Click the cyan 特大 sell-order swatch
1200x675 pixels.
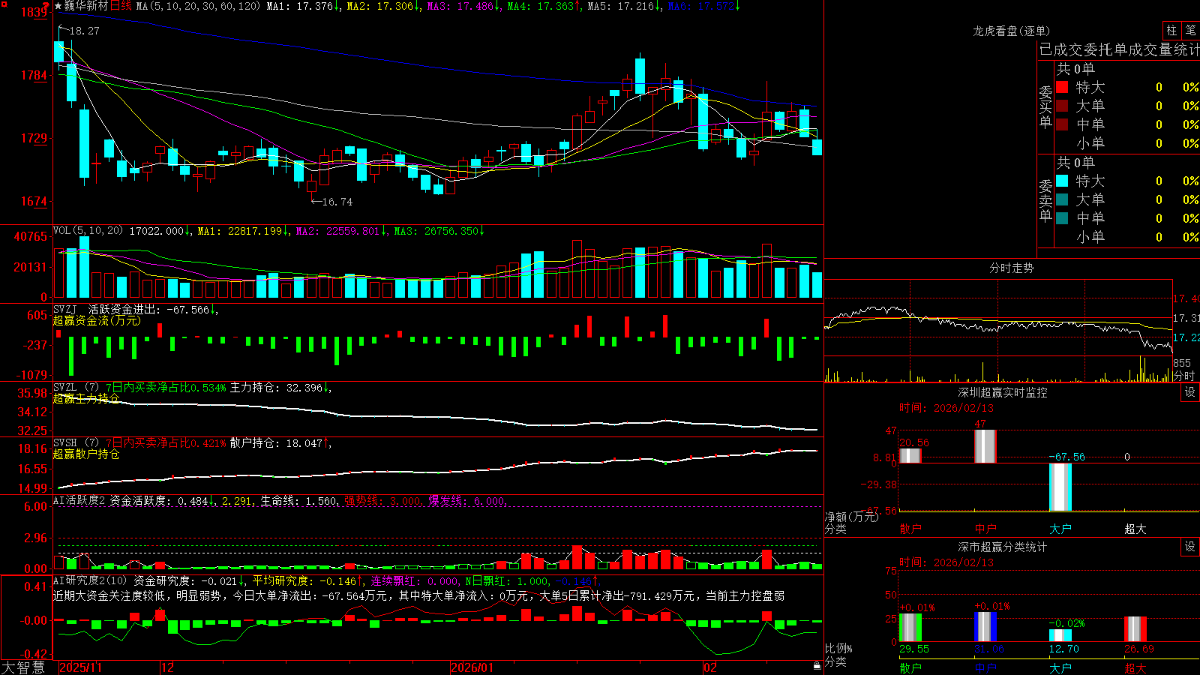pyautogui.click(x=1062, y=181)
